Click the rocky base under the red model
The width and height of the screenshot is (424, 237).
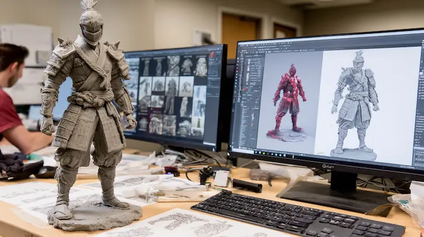pyautogui.click(x=287, y=135)
